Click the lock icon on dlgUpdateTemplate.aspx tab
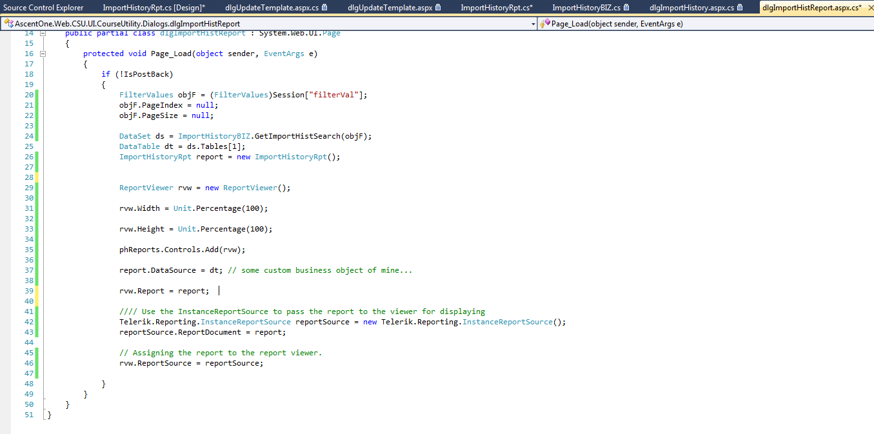This screenshot has height=434, width=874. point(438,8)
